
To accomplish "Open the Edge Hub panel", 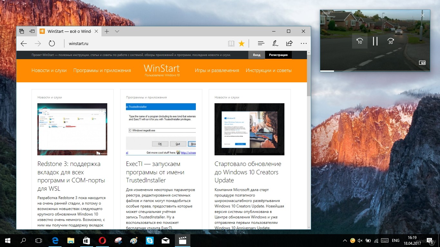I will click(261, 43).
